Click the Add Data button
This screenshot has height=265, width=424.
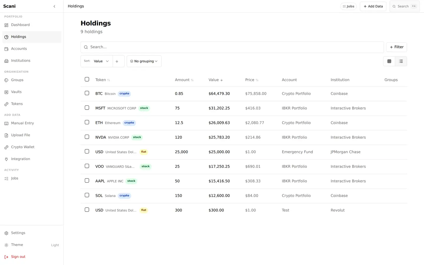[373, 6]
